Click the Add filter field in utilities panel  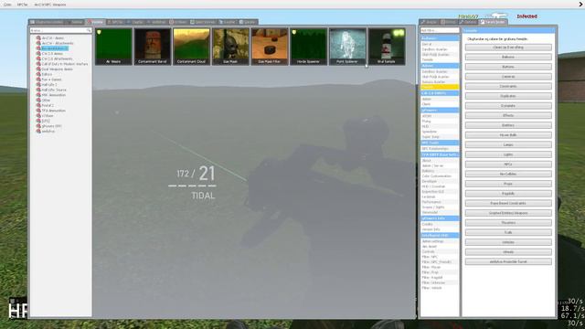(440, 30)
